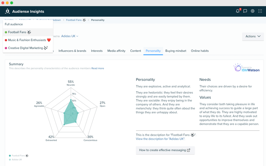Click the music notes emoji in segment list

pyautogui.click(x=46, y=48)
